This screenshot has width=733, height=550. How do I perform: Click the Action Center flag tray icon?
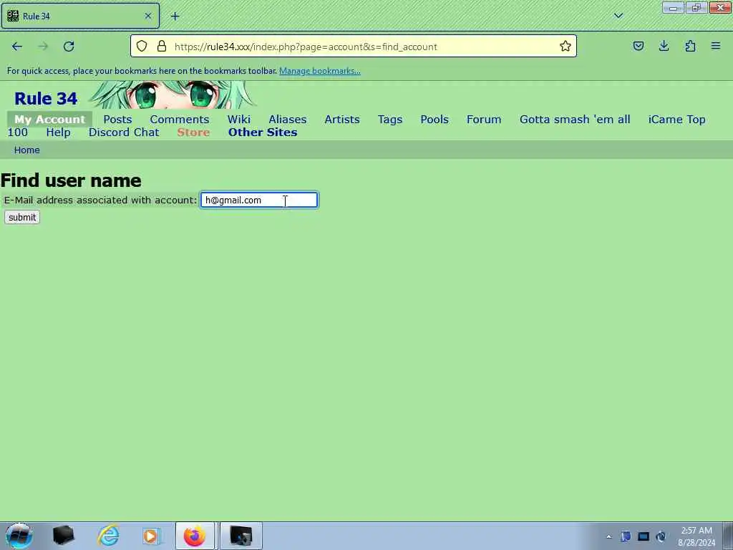626,536
